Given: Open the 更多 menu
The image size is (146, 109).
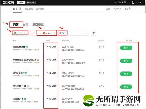Looking at the screenshot, I should (127, 9).
